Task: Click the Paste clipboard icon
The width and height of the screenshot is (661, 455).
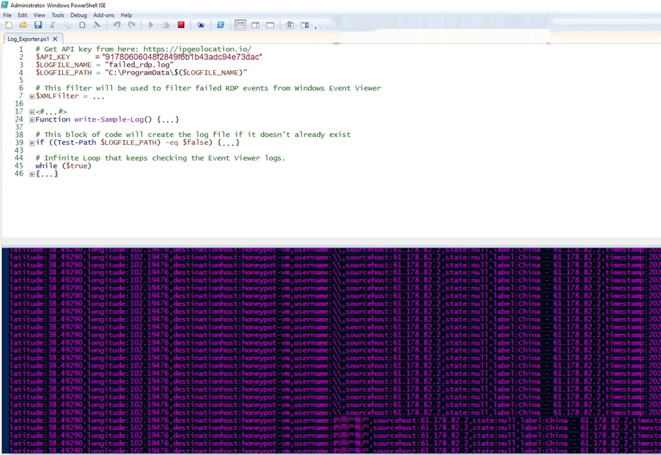Action: 82,25
